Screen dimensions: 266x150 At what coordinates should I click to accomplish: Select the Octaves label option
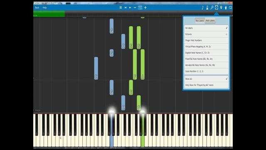(206, 34)
